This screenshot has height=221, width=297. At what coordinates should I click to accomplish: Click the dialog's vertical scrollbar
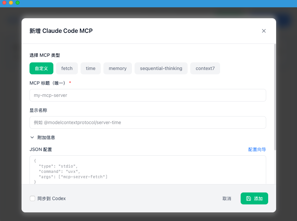point(275,97)
